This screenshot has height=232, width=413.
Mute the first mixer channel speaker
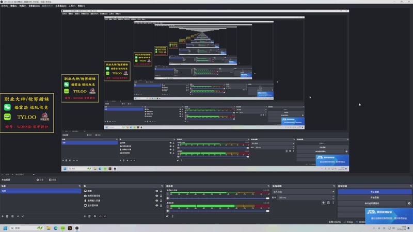click(168, 198)
